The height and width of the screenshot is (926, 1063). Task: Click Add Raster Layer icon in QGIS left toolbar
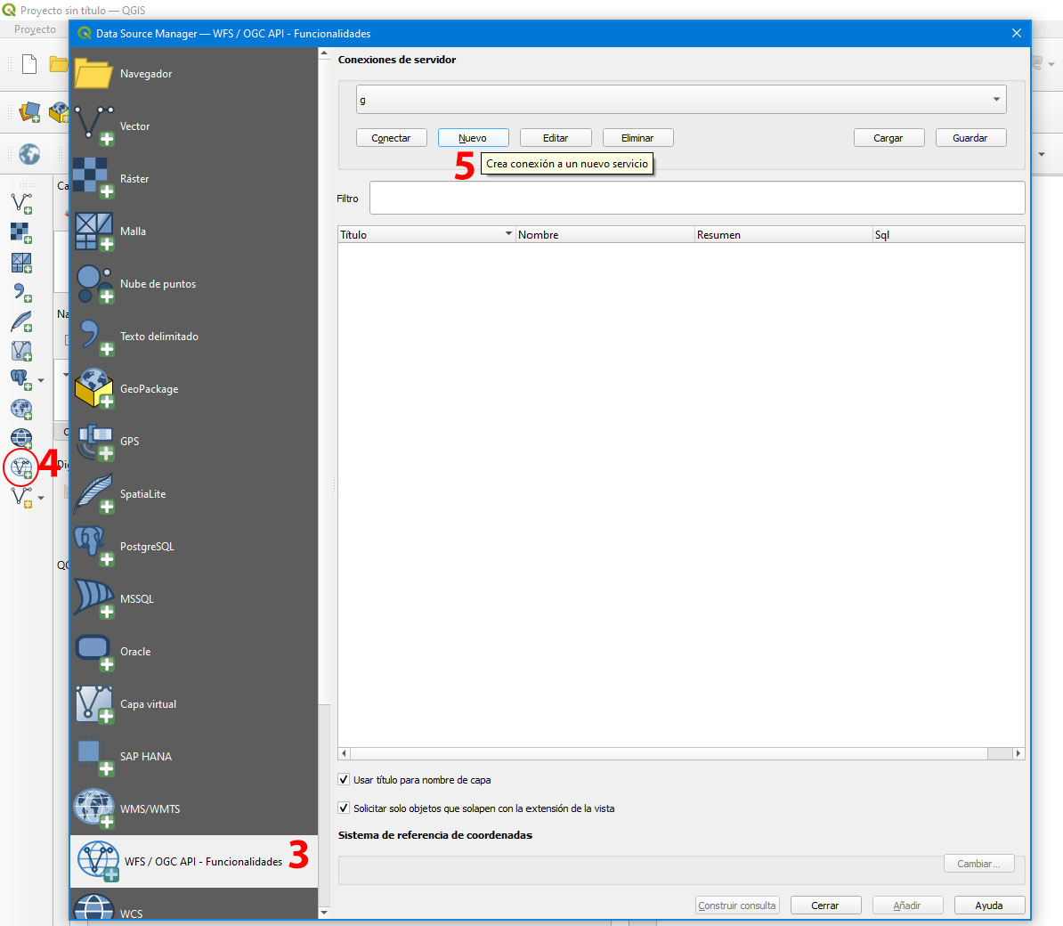tap(21, 232)
